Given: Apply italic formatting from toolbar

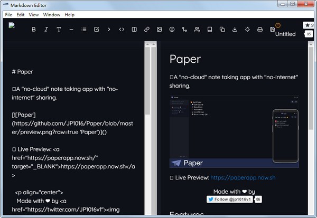Looking at the screenshot, I should (x=46, y=30).
